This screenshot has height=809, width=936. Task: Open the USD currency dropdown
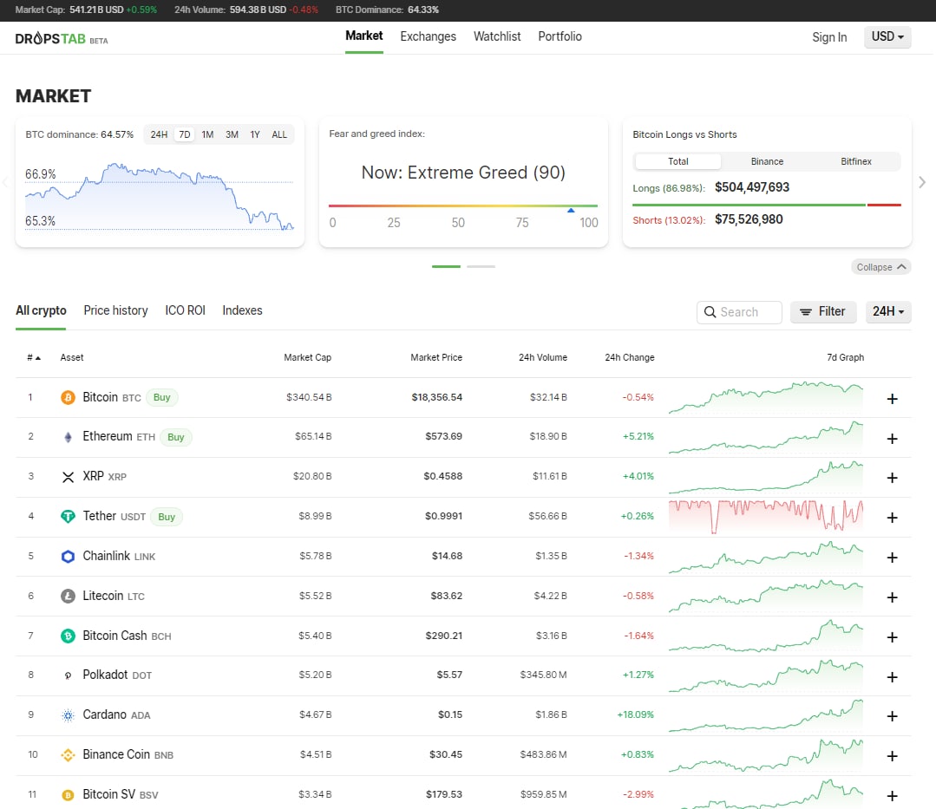point(887,37)
